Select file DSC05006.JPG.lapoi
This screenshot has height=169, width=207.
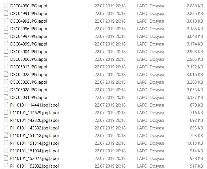[29, 59]
